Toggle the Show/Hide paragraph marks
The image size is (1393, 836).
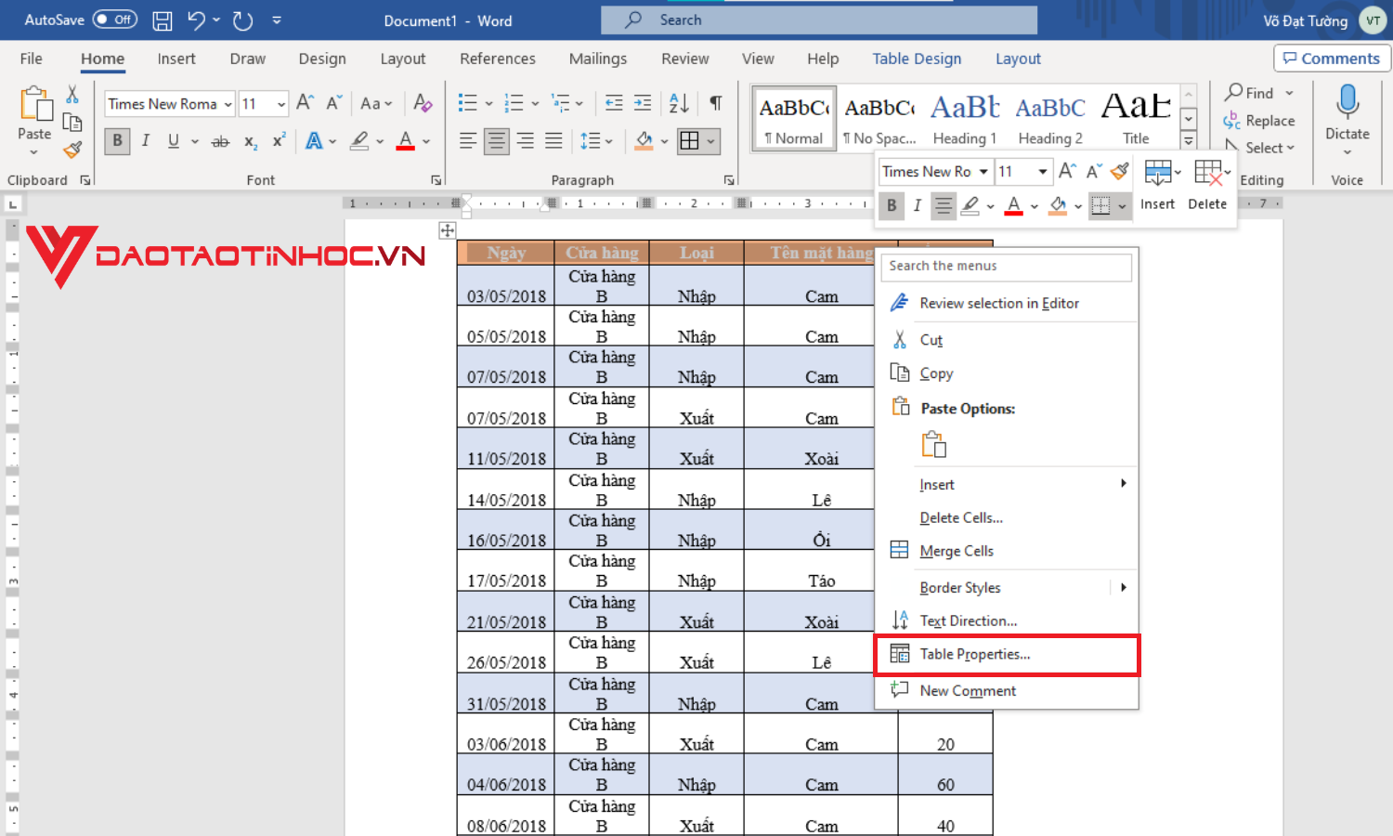tap(715, 103)
